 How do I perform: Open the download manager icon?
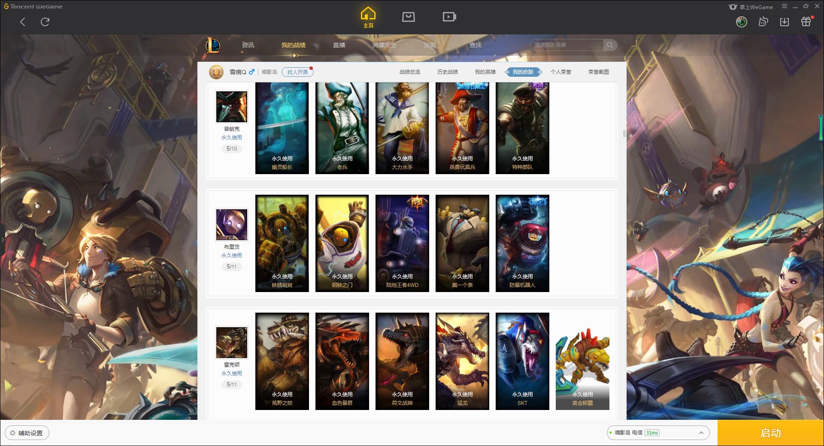click(x=785, y=22)
